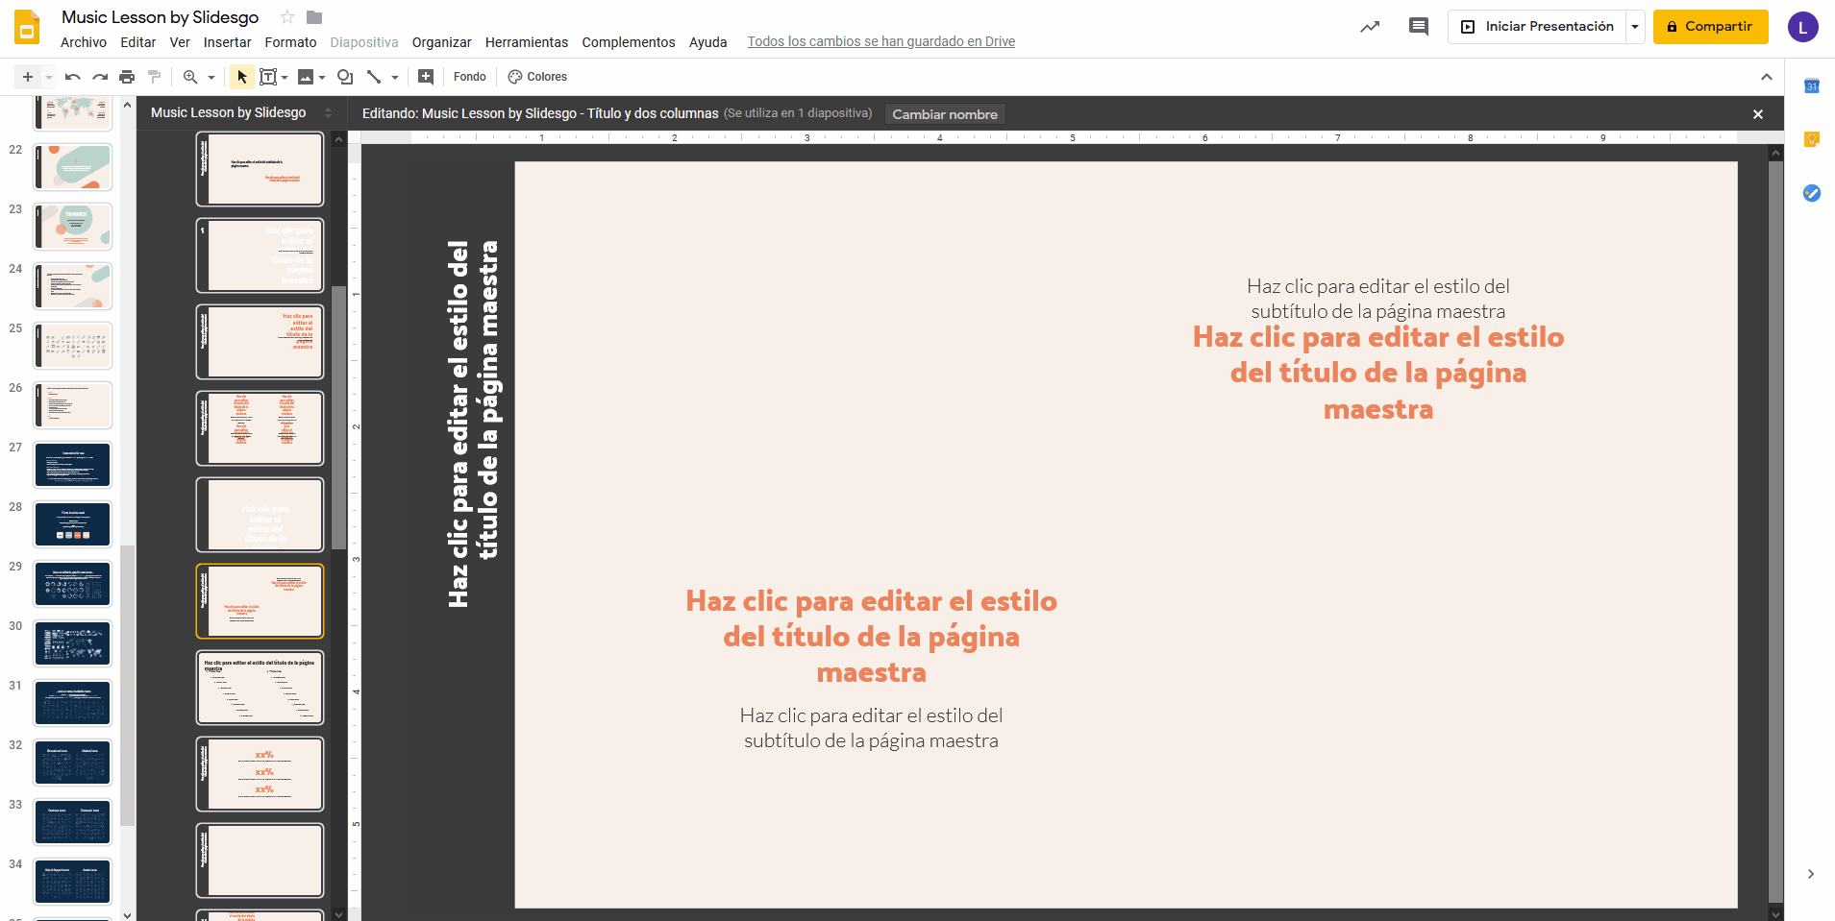
Task: Open the Calendar side panel icon
Action: [1812, 86]
